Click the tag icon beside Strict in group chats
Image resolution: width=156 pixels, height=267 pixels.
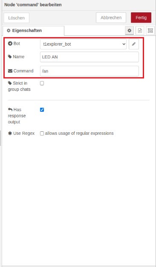tap(10, 83)
